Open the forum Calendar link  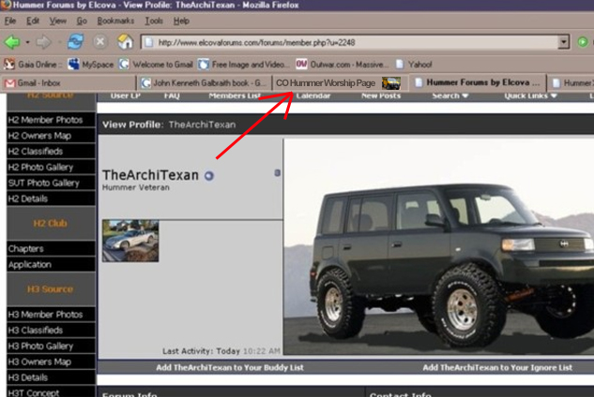point(313,96)
